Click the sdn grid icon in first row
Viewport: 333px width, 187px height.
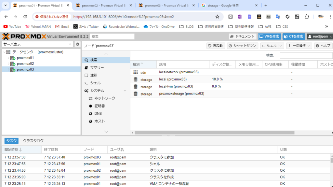(136, 72)
